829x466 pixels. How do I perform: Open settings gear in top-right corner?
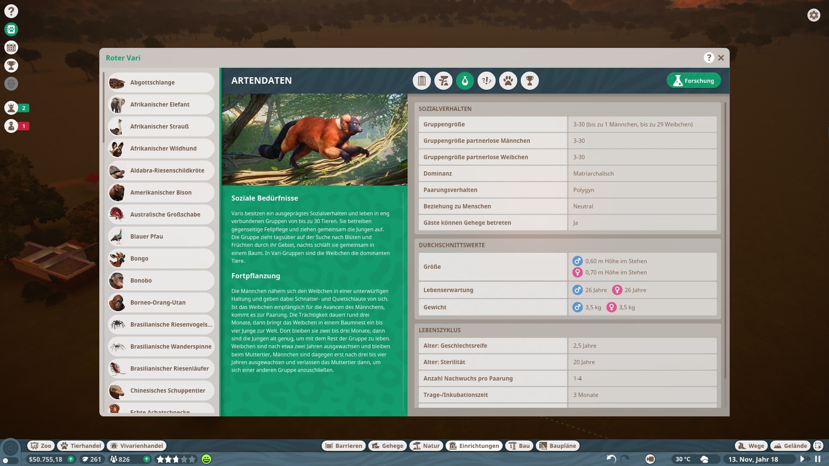tap(813, 15)
